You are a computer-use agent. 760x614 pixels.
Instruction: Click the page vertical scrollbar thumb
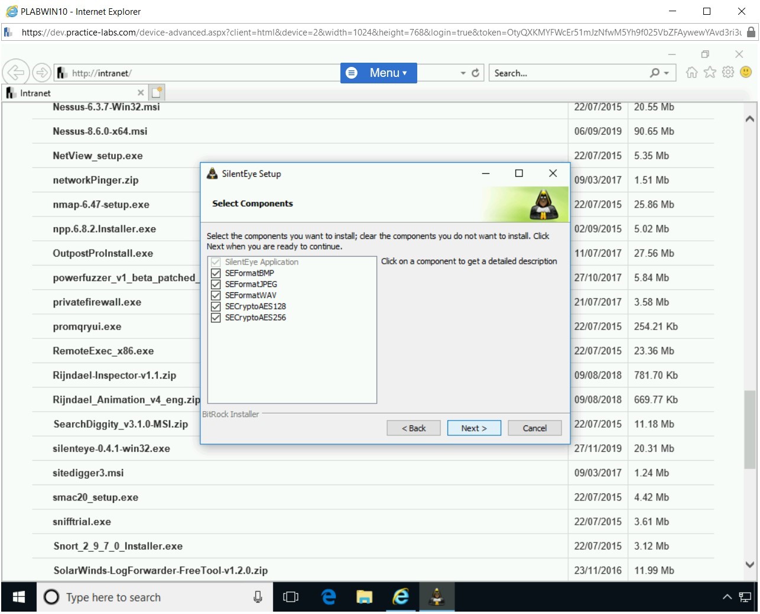pyautogui.click(x=749, y=429)
